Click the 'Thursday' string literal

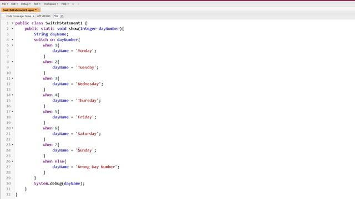coord(87,101)
